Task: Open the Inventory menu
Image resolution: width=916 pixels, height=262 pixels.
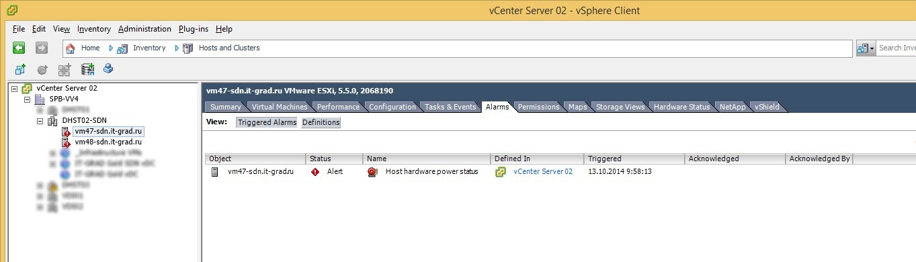Action: click(x=94, y=29)
